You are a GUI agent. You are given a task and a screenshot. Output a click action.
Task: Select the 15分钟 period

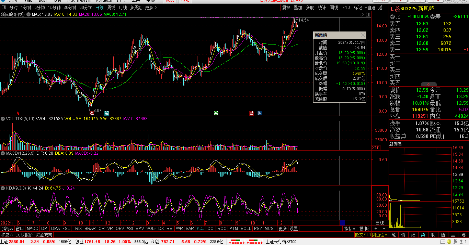tap(55, 8)
